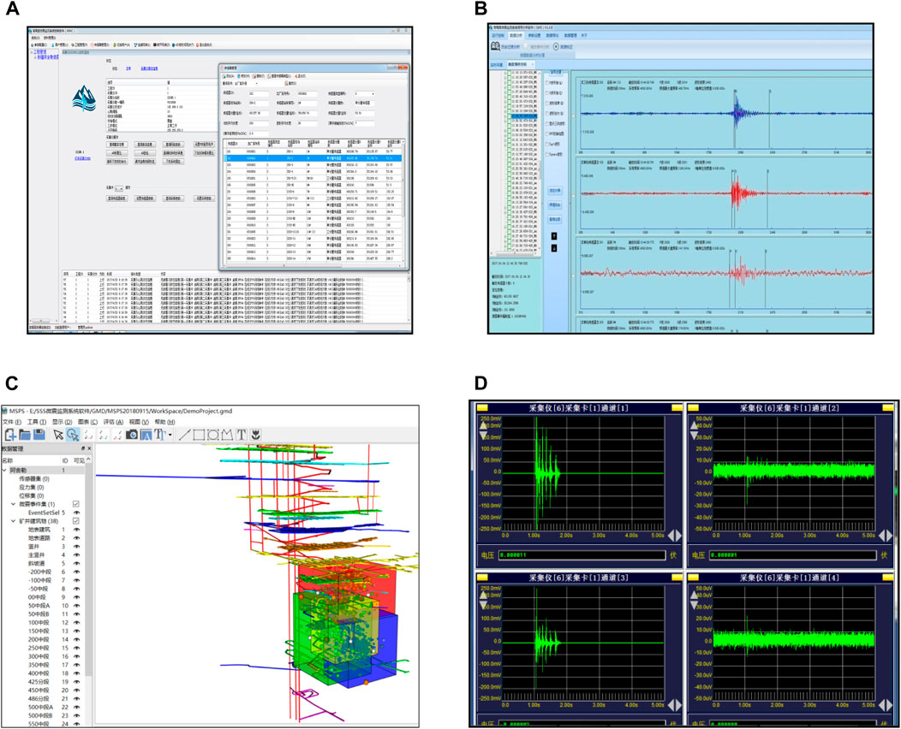Screen dimensions: 901x729
Task: Open the 视图 (V) menu in MSPS
Action: click(139, 422)
